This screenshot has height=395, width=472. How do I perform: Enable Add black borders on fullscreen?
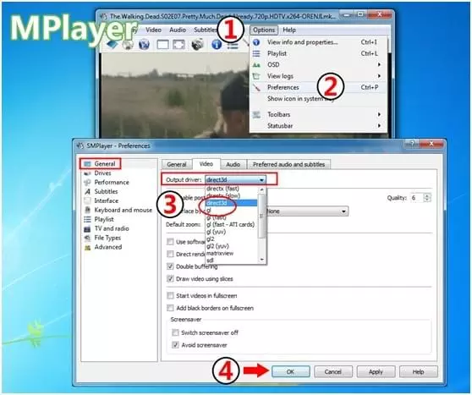(x=170, y=308)
